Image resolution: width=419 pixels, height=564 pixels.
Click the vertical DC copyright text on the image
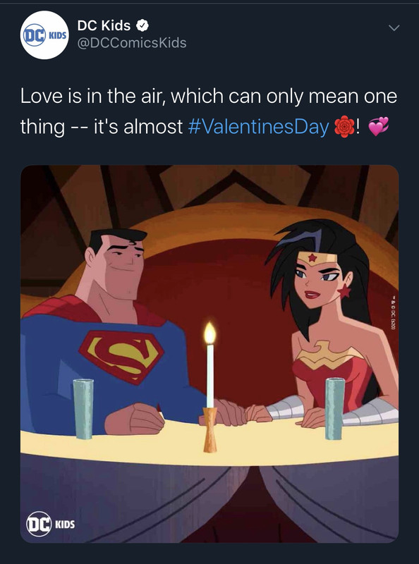[394, 312]
